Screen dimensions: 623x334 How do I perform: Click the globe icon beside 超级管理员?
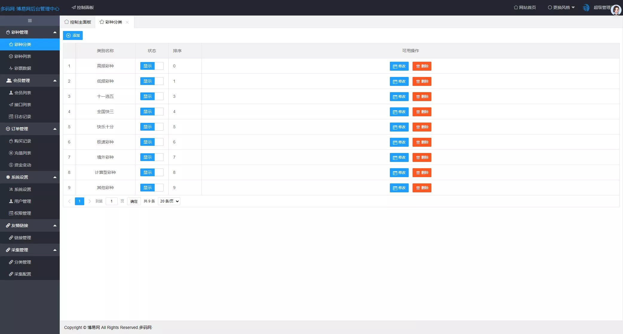(x=586, y=8)
